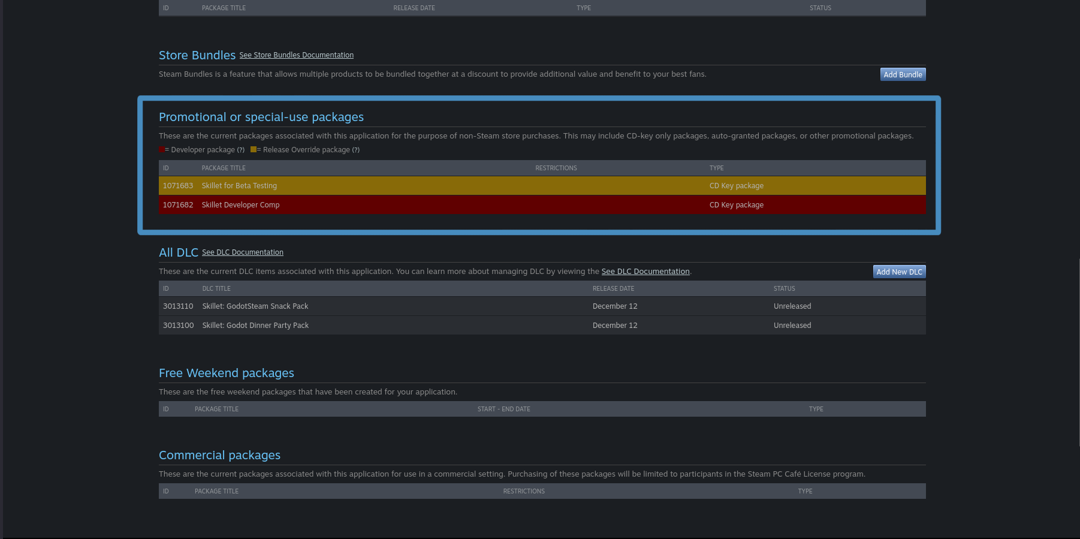
Task: Click package ID 1071683
Action: (x=178, y=186)
